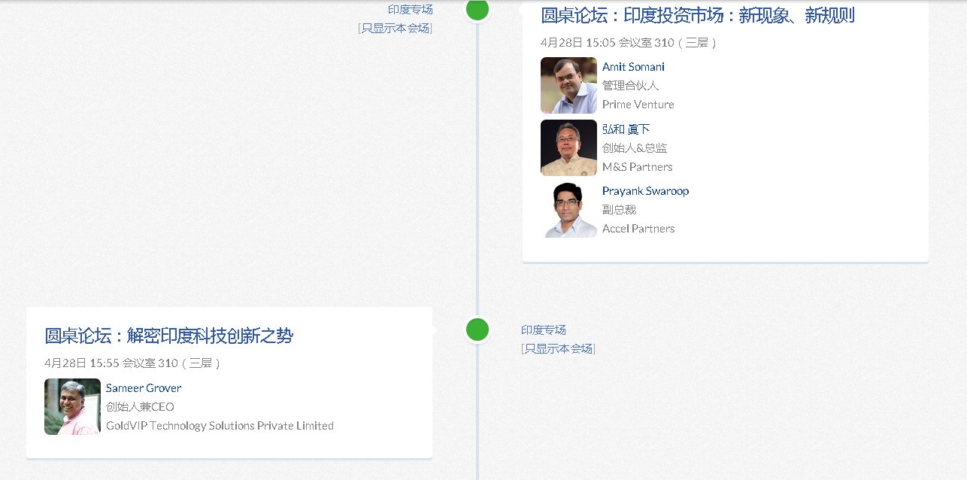Image resolution: width=967 pixels, height=480 pixels.
Task: Open Prayank Swaroop's profile photo
Action: coord(568,210)
